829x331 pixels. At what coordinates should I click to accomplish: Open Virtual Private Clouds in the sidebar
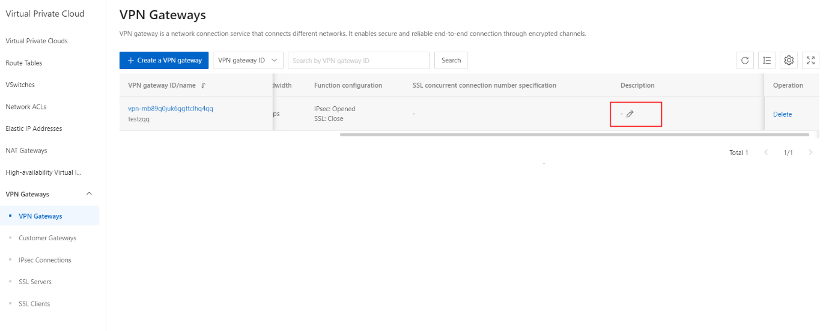(37, 41)
